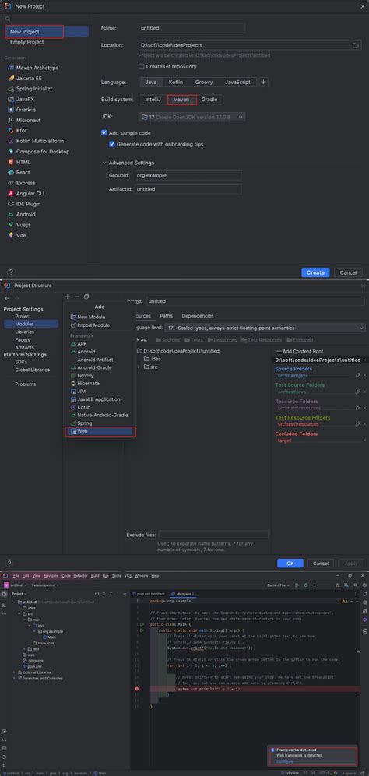The image size is (369, 776).
Task: Select Web framework in Add menu
Action: (x=100, y=431)
